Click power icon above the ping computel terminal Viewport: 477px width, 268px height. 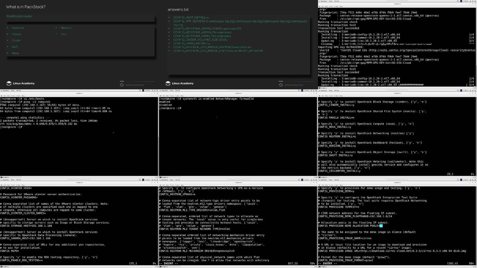pos(157,90)
